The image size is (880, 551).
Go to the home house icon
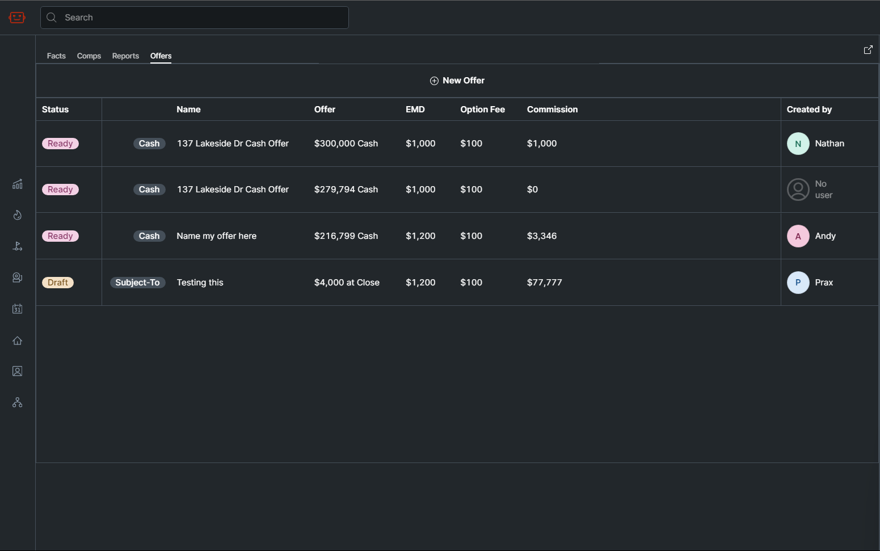point(18,340)
